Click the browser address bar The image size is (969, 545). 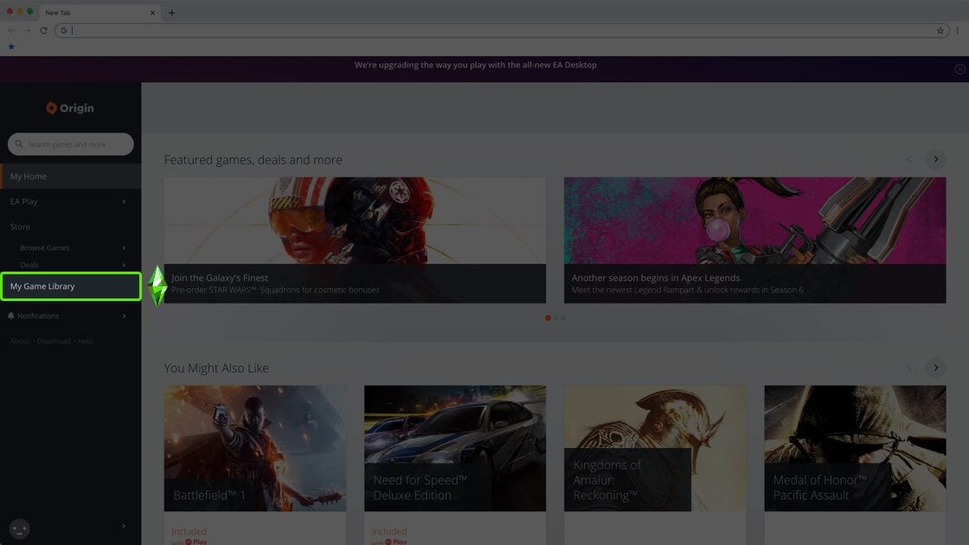(x=502, y=30)
